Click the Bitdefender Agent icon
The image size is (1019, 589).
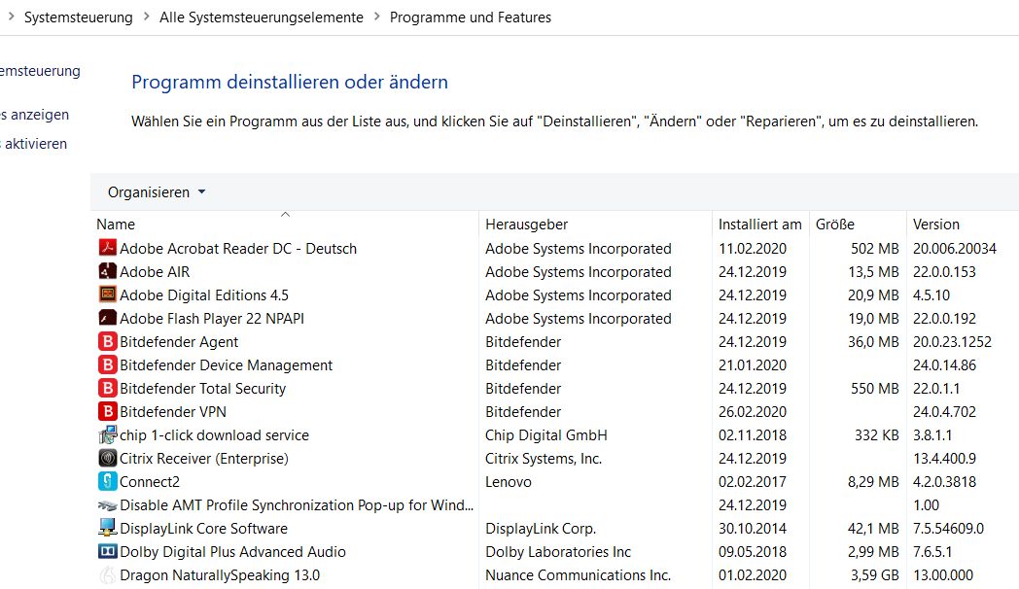pos(107,341)
